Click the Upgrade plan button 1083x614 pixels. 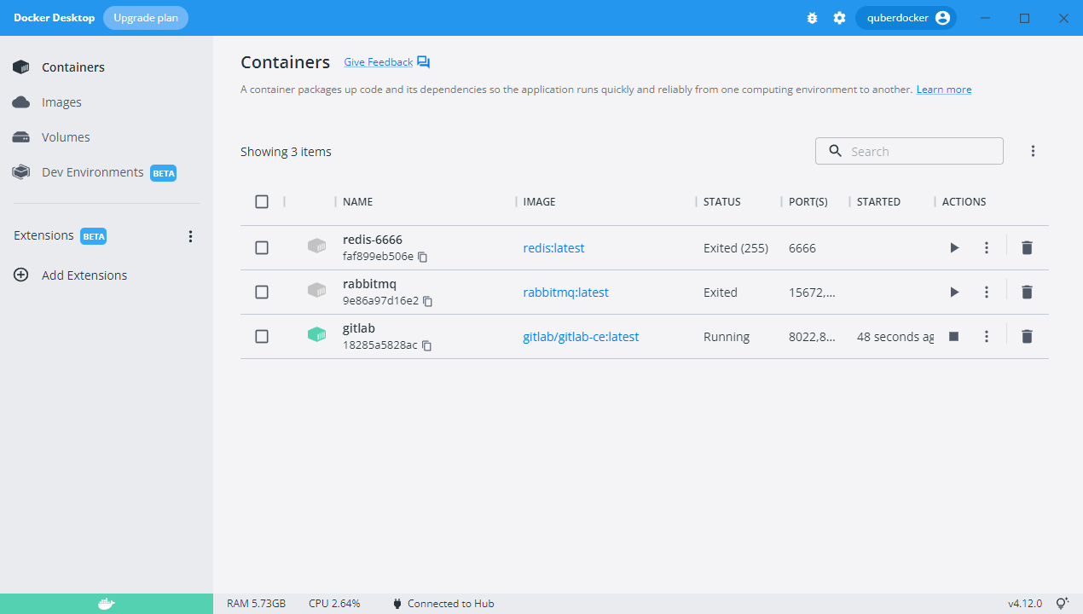[146, 18]
